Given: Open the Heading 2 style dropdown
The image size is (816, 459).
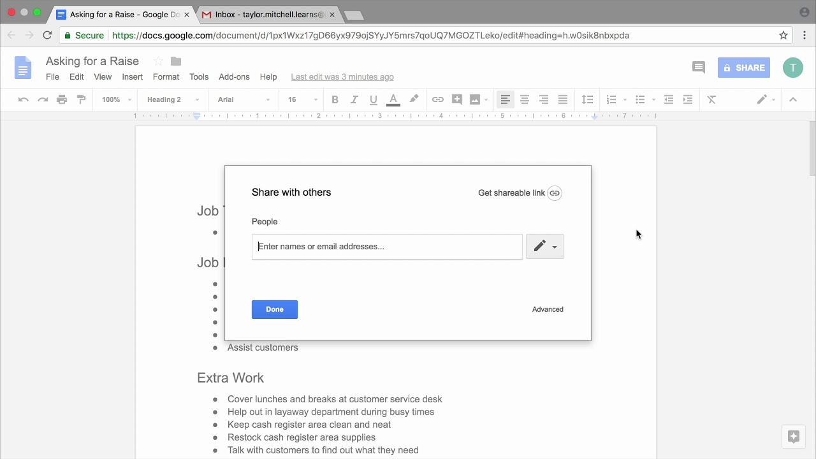Looking at the screenshot, I should (x=173, y=99).
